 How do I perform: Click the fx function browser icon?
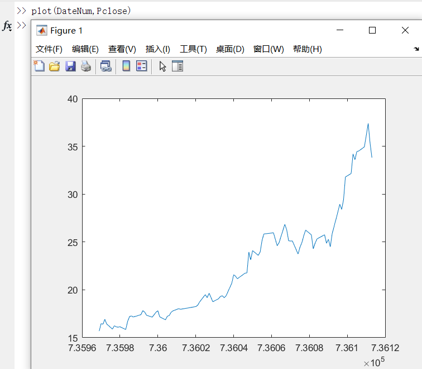click(x=7, y=26)
